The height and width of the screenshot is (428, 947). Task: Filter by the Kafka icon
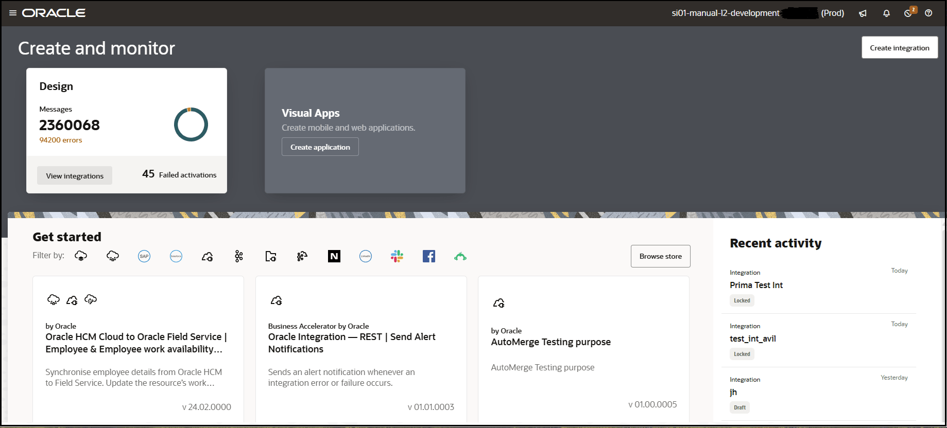tap(239, 256)
